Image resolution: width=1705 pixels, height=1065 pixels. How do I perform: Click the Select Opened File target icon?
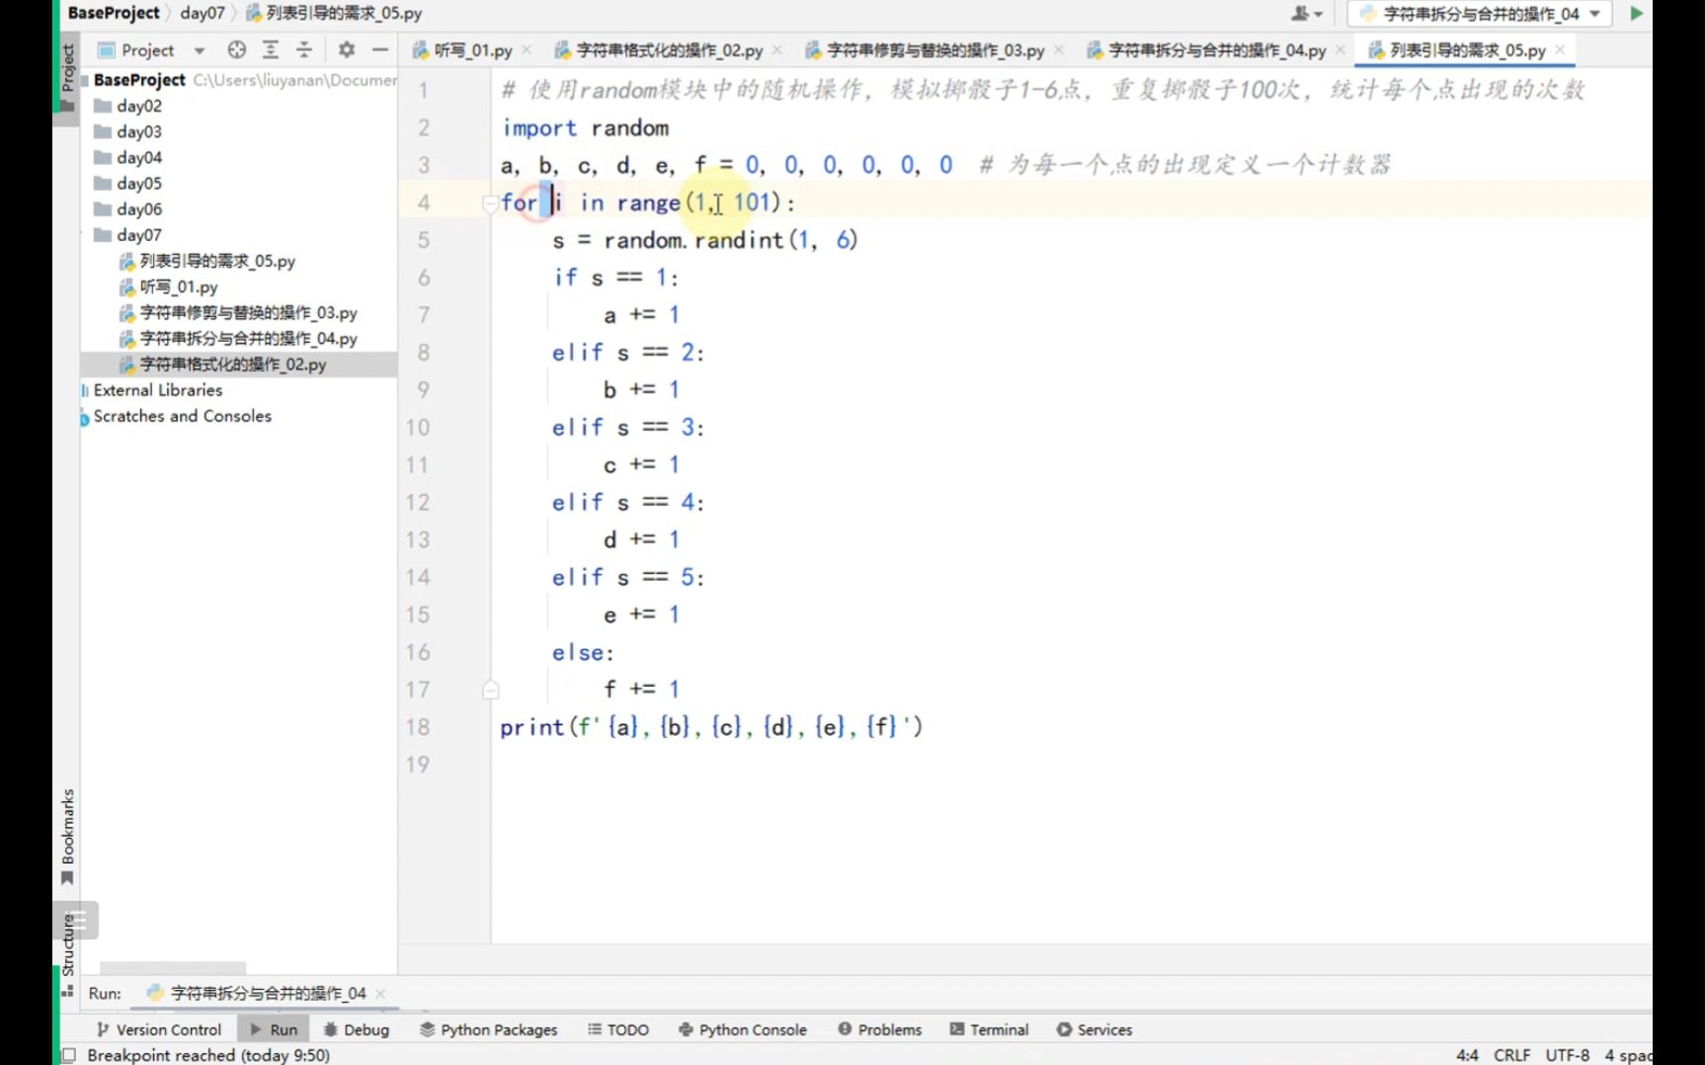point(236,49)
